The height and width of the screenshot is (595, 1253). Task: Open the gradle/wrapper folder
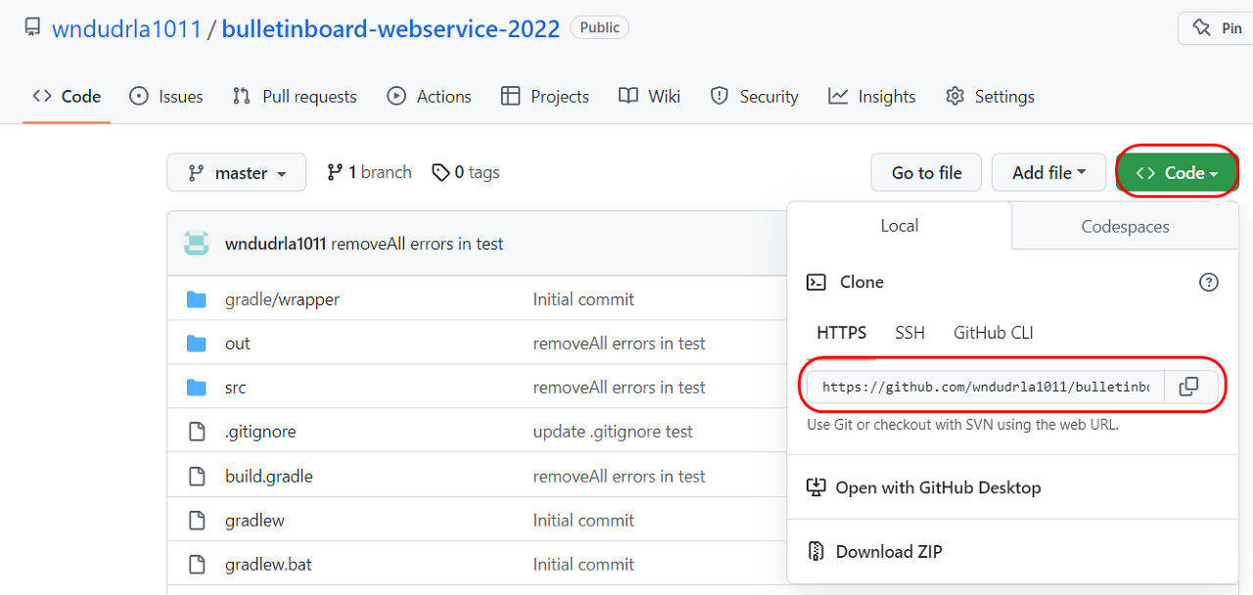pyautogui.click(x=282, y=299)
